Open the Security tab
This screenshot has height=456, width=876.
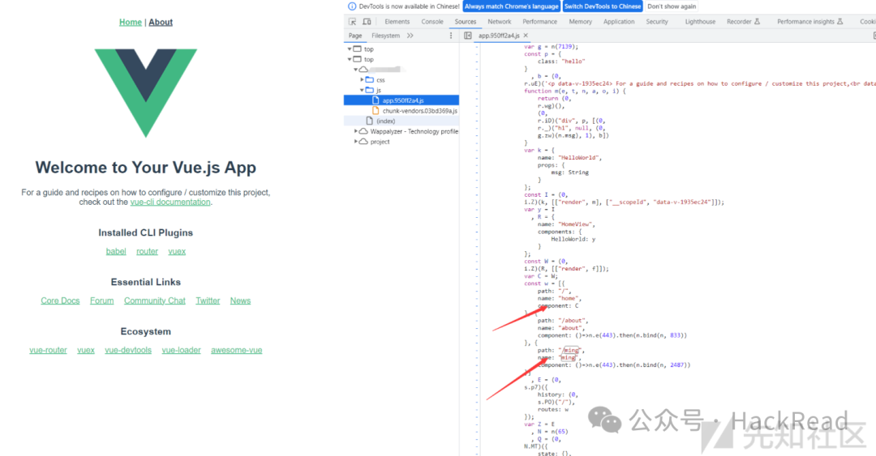point(657,22)
